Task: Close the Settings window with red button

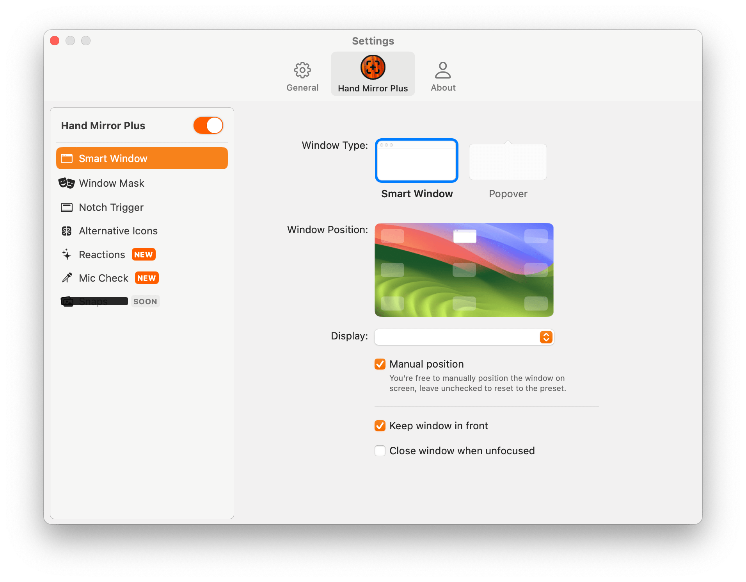Action: (x=55, y=41)
